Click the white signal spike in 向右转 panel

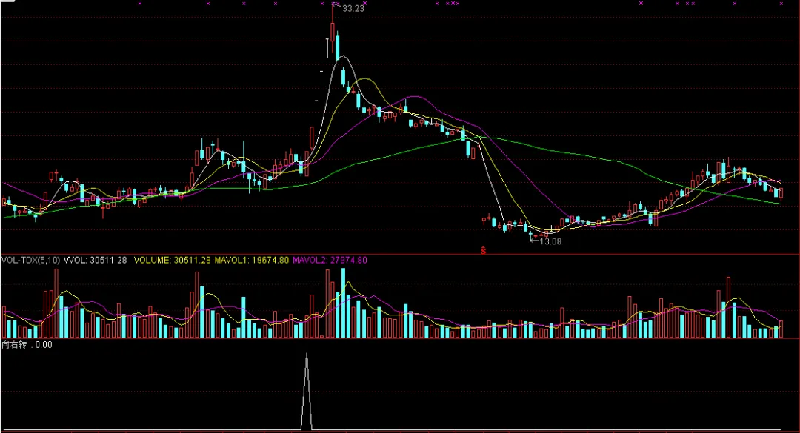tap(306, 392)
